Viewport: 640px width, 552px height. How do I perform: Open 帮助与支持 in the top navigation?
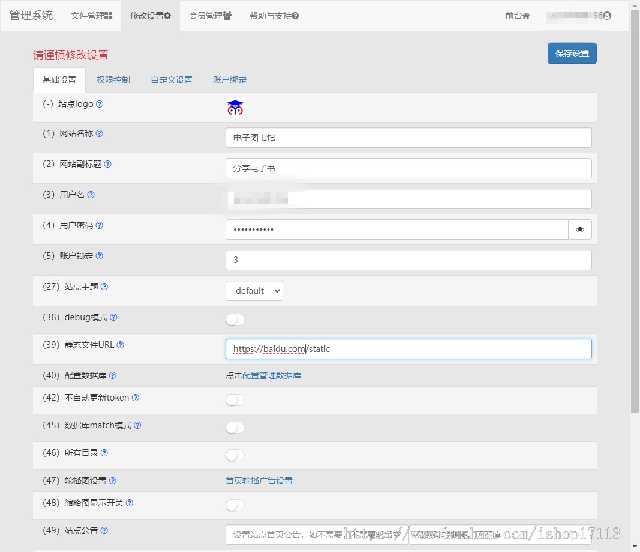[274, 16]
